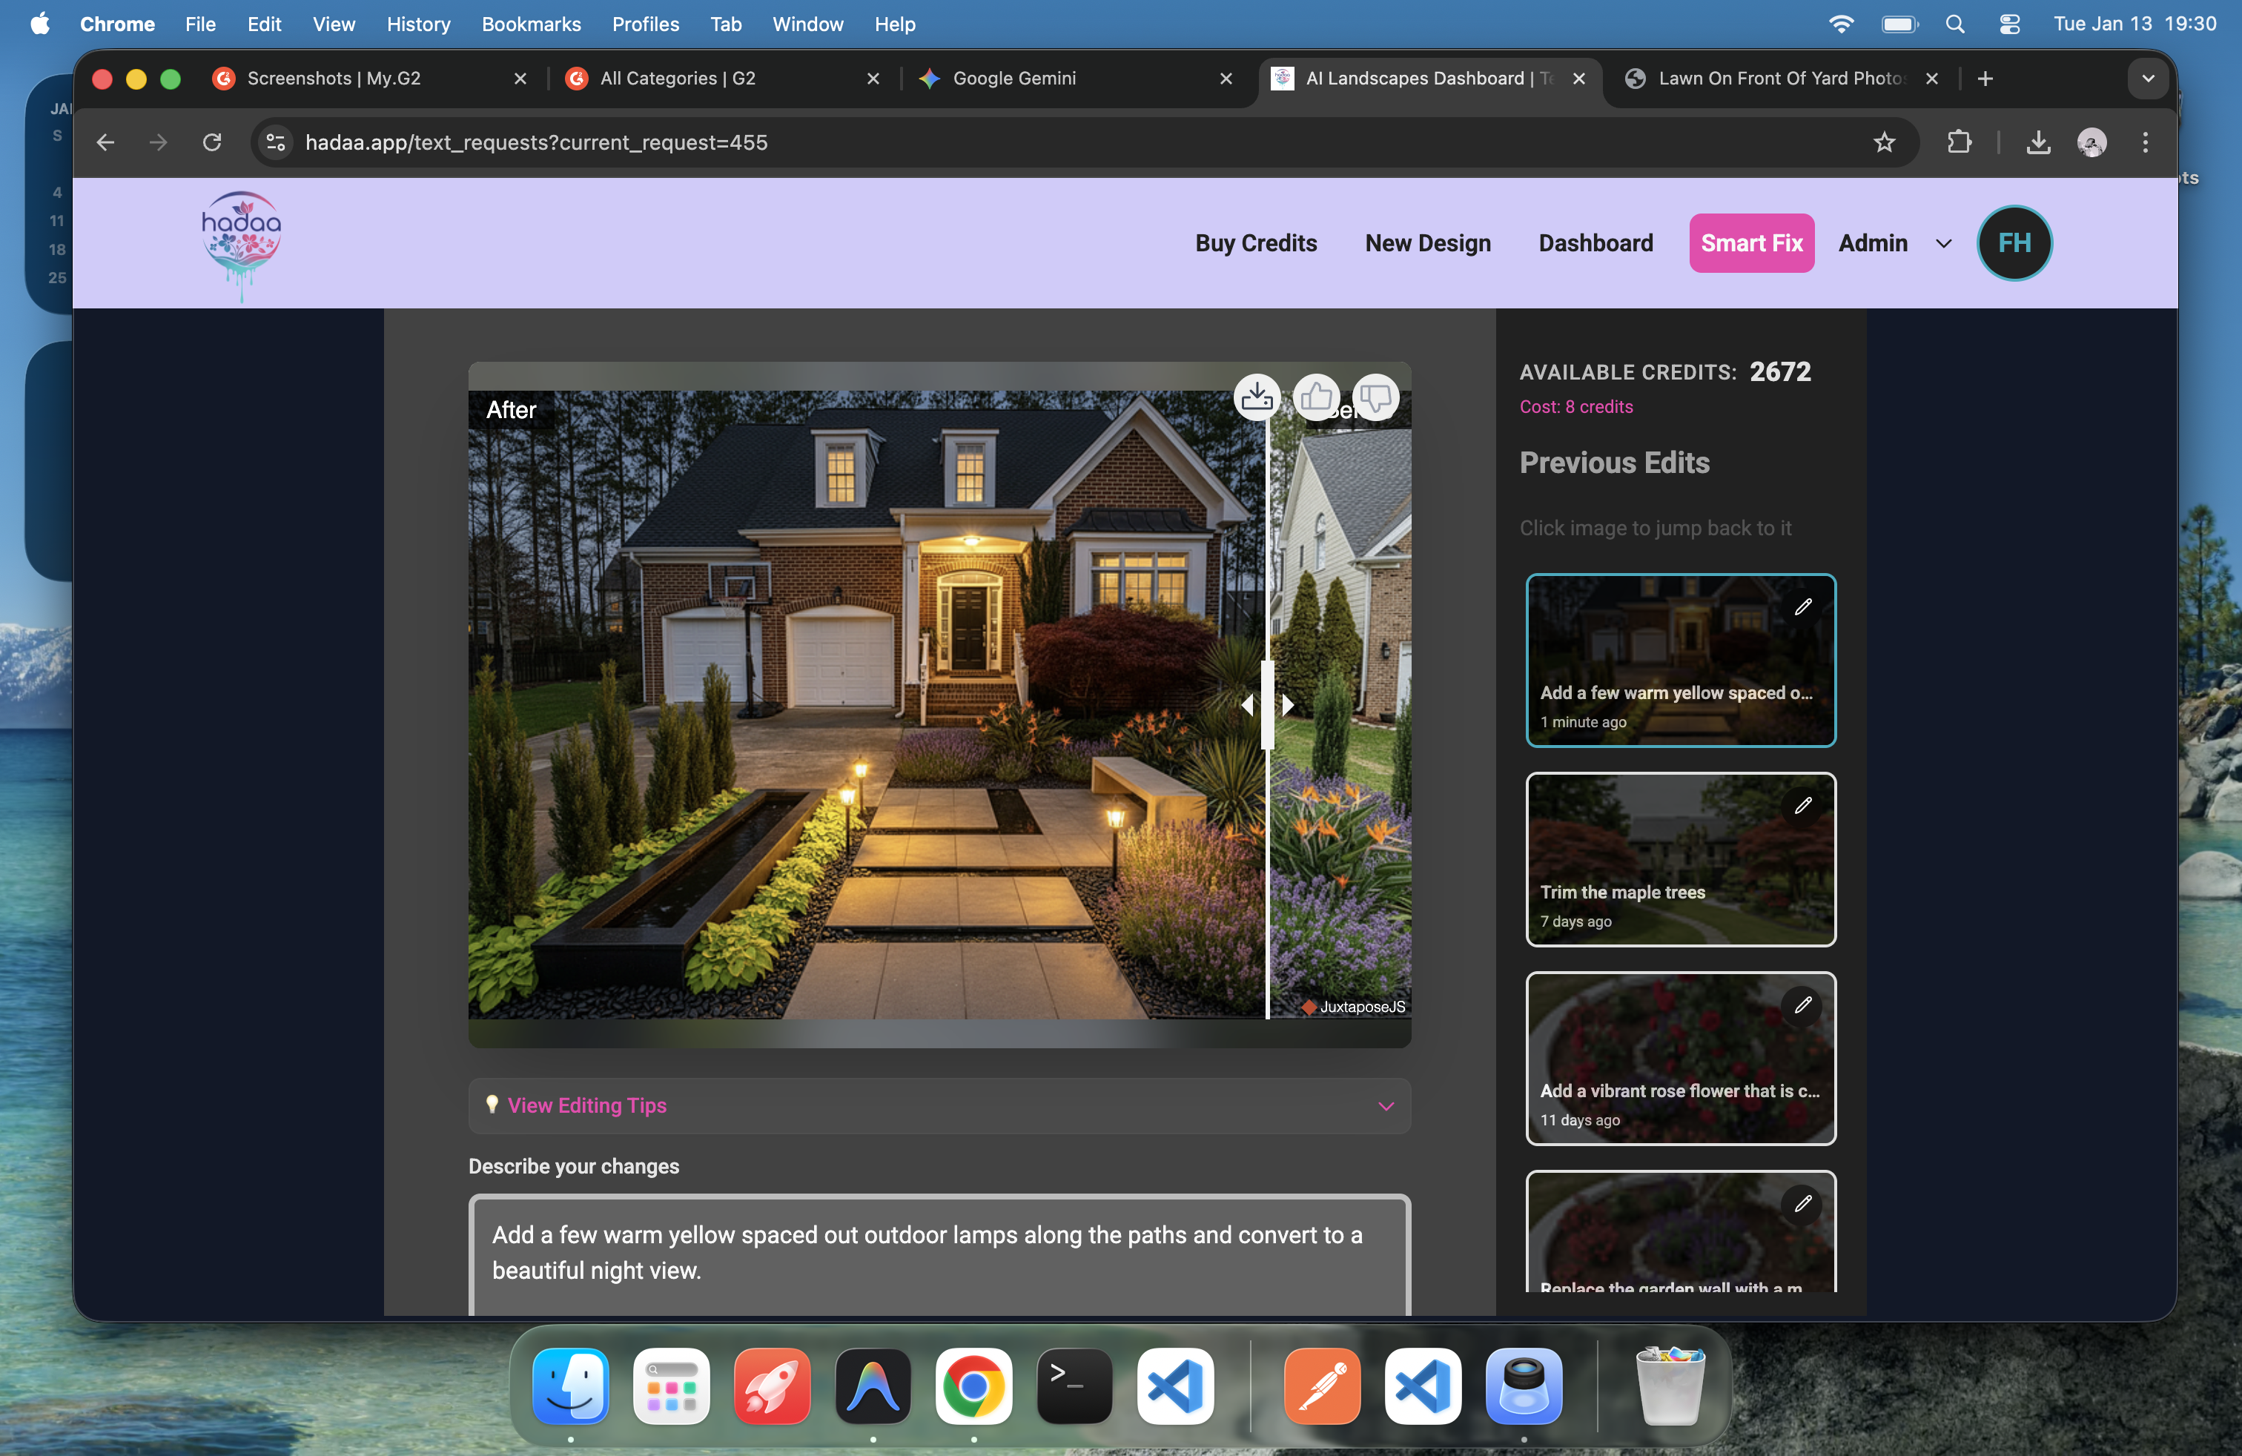The image size is (2242, 1456).
Task: Click inside the Describe your changes text box
Action: (939, 1253)
